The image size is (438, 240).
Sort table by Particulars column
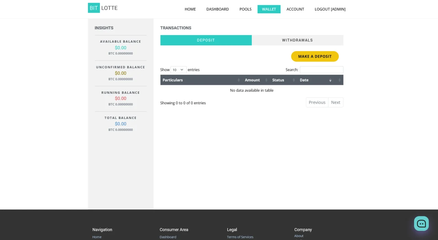(x=202, y=80)
